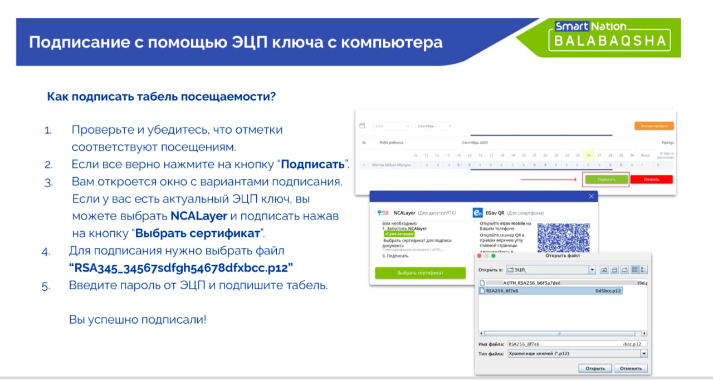Switch file dialog to list view
This screenshot has height=380, width=713.
(x=634, y=270)
